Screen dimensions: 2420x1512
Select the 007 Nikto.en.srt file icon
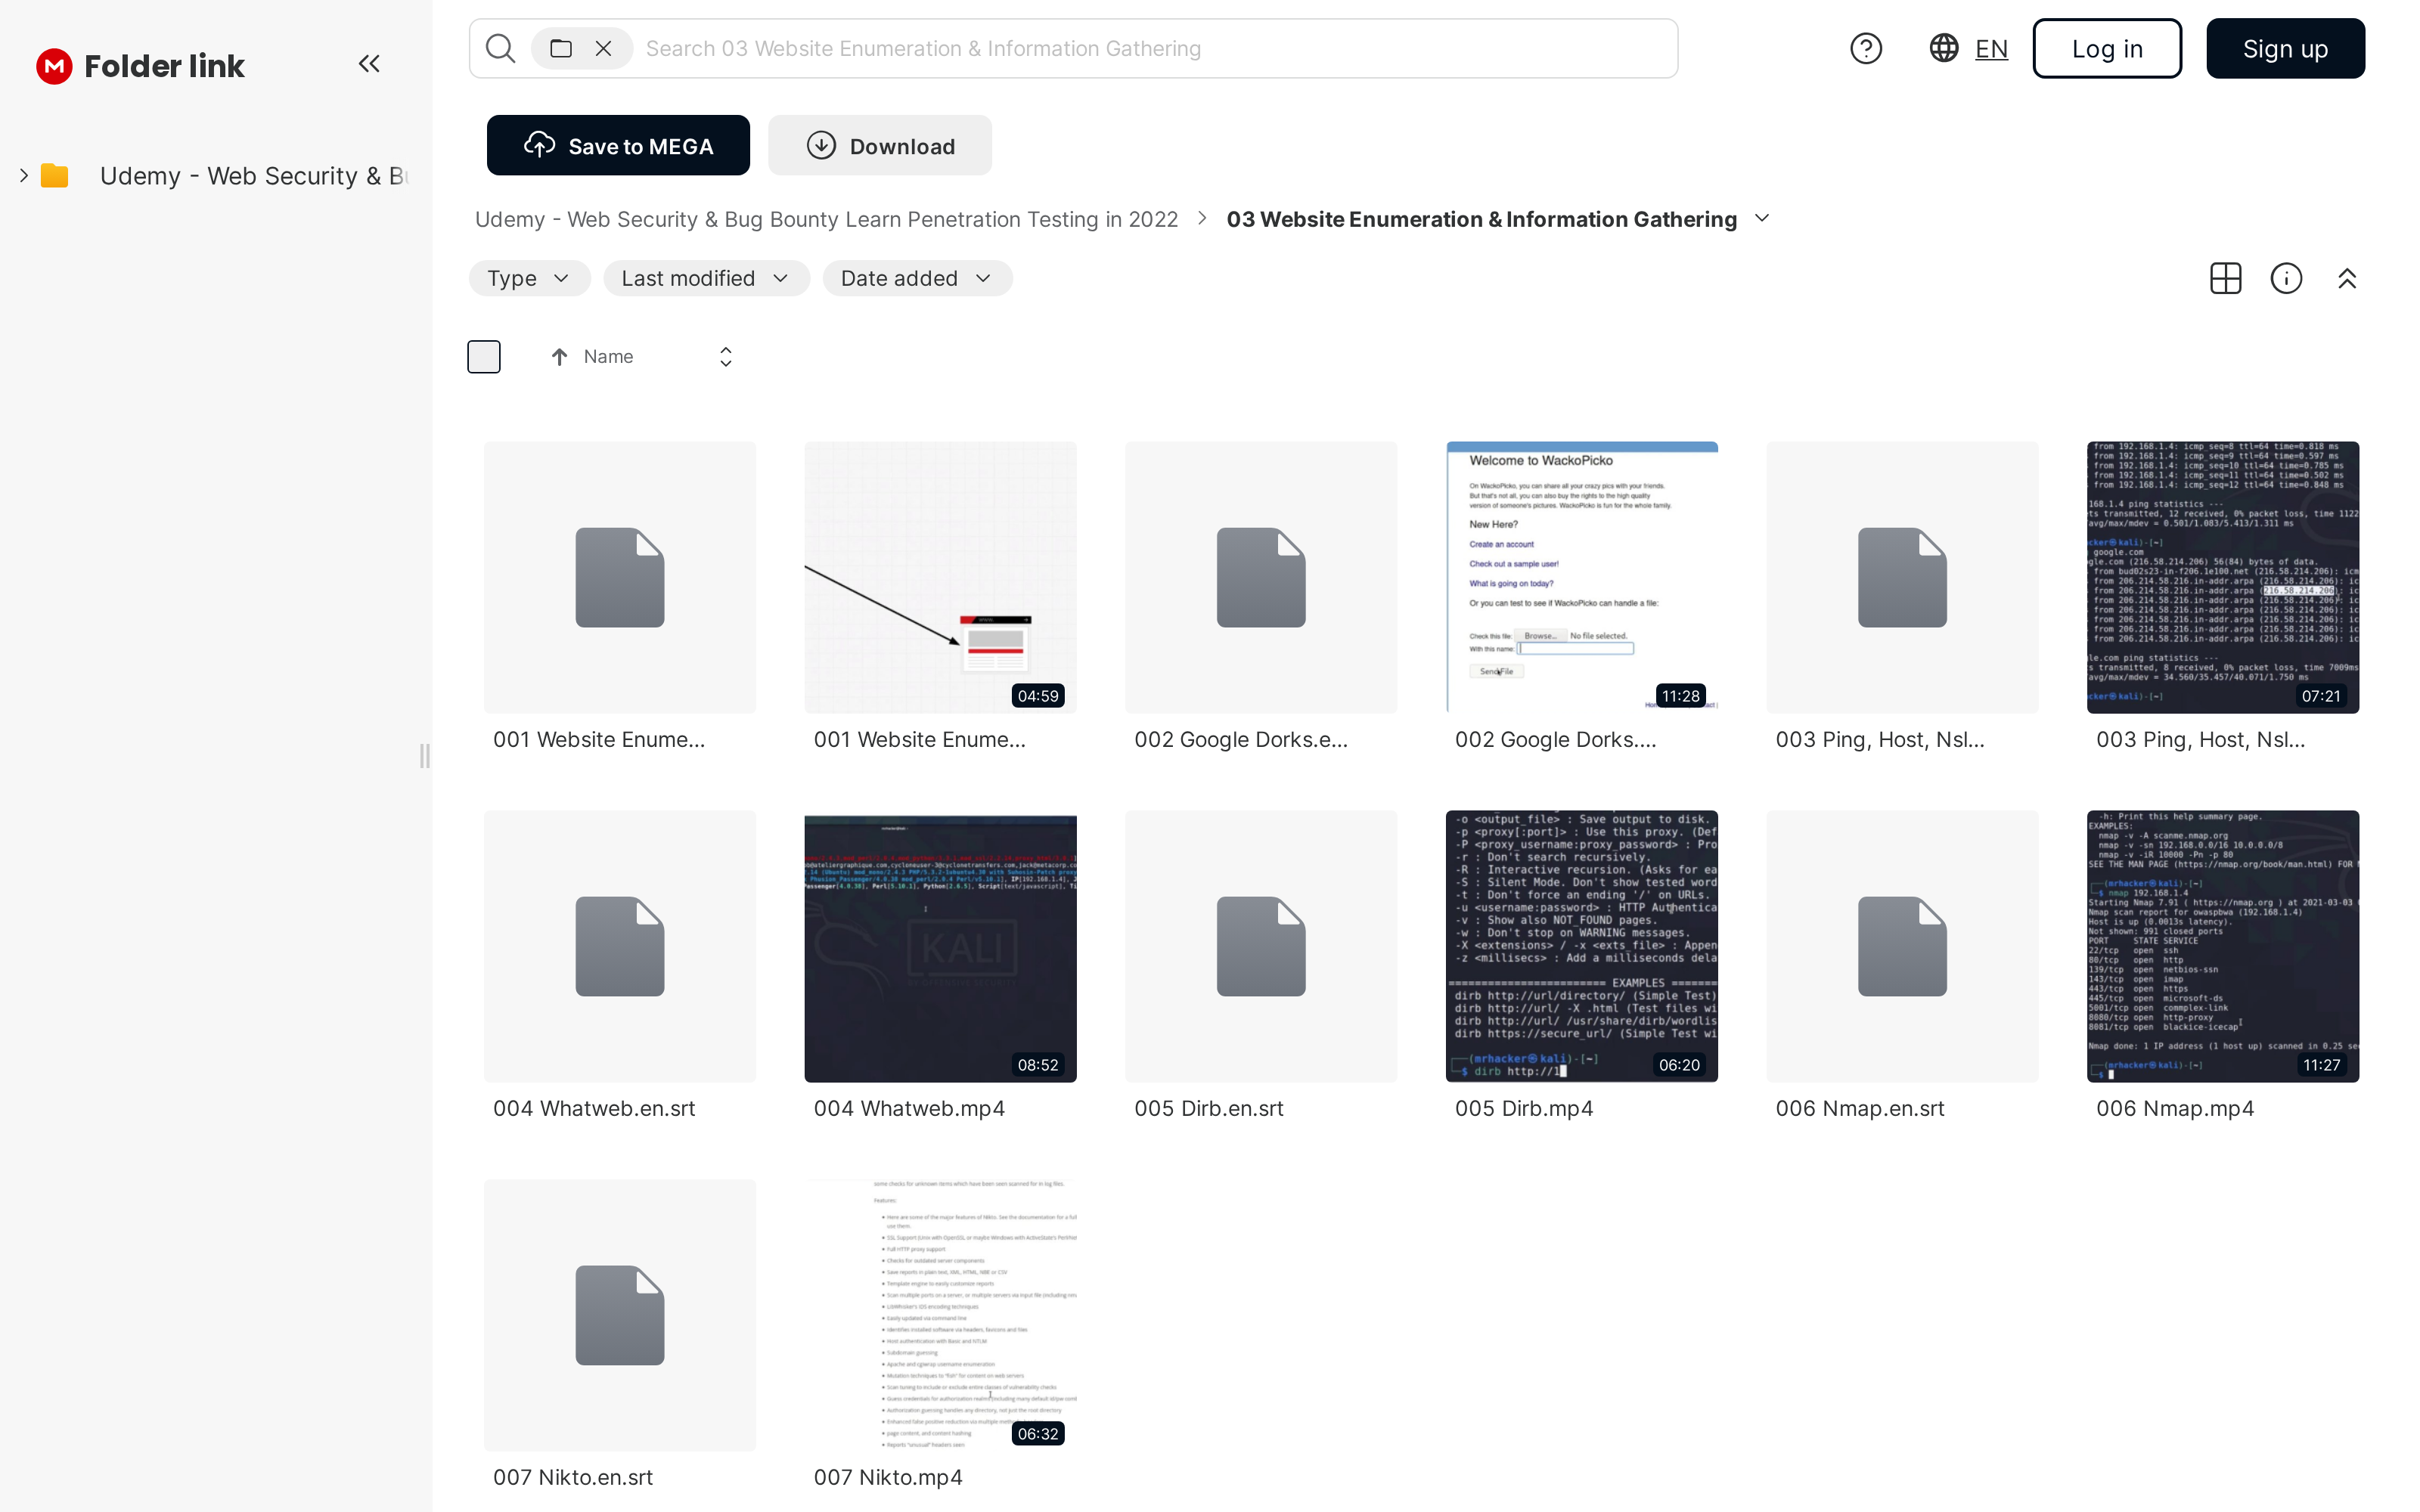(x=620, y=1315)
